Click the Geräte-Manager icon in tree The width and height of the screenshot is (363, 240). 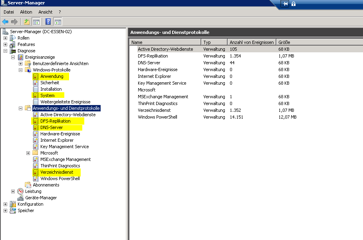(20, 198)
